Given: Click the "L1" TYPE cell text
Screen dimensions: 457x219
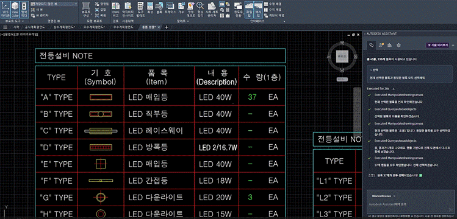Looking at the screenshot, I should [334, 181].
